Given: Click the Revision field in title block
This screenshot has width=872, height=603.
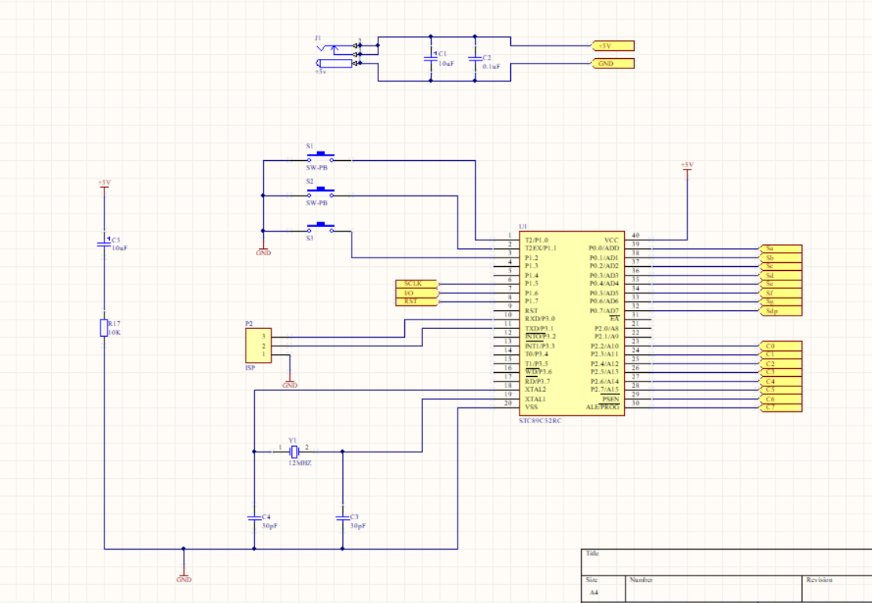Looking at the screenshot, I should pyautogui.click(x=837, y=589).
